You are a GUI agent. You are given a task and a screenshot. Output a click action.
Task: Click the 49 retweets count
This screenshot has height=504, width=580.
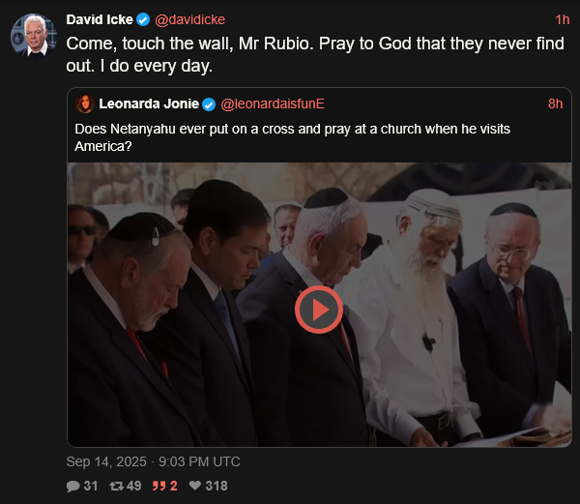point(133,486)
